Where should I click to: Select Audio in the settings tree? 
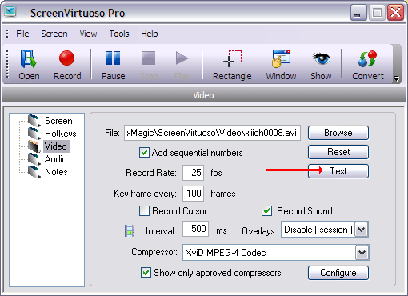(56, 159)
